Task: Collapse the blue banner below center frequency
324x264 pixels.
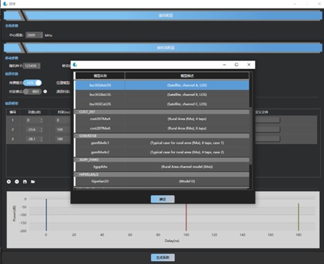Action: tap(163, 47)
